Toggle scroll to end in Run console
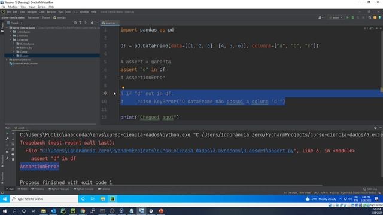 [x=13, y=149]
